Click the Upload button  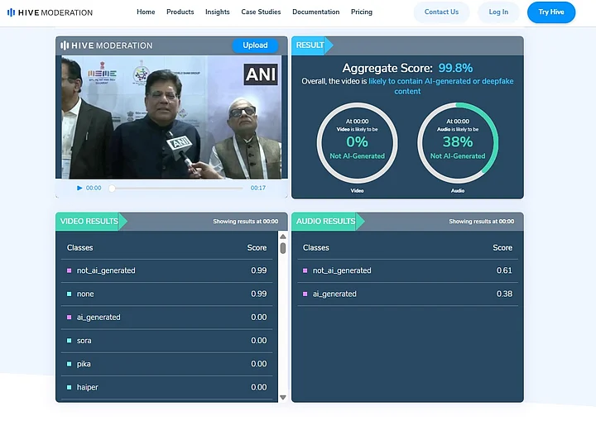(255, 45)
